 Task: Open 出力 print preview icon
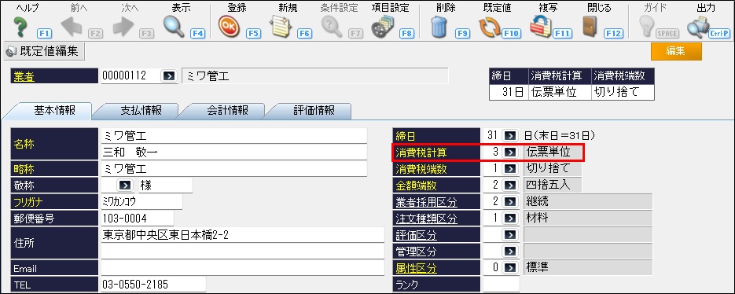coord(698,28)
